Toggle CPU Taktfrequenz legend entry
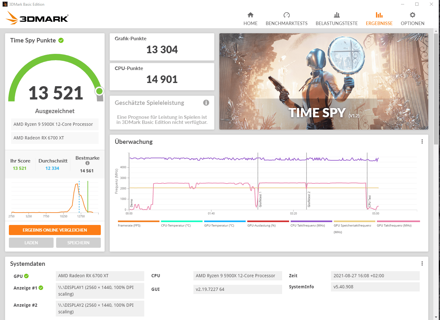 click(x=311, y=224)
